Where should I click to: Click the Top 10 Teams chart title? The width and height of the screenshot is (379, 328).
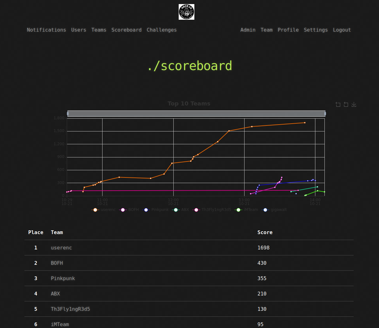(x=189, y=104)
